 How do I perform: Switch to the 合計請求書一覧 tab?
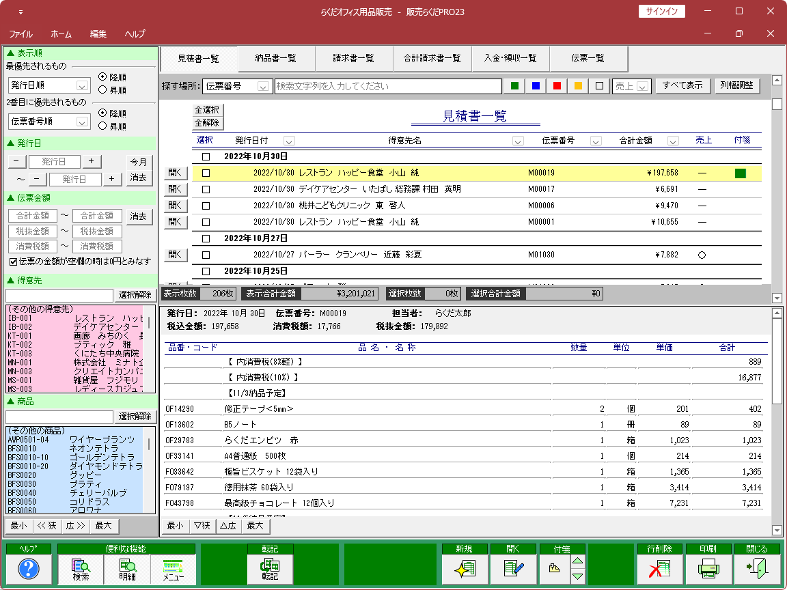point(432,58)
